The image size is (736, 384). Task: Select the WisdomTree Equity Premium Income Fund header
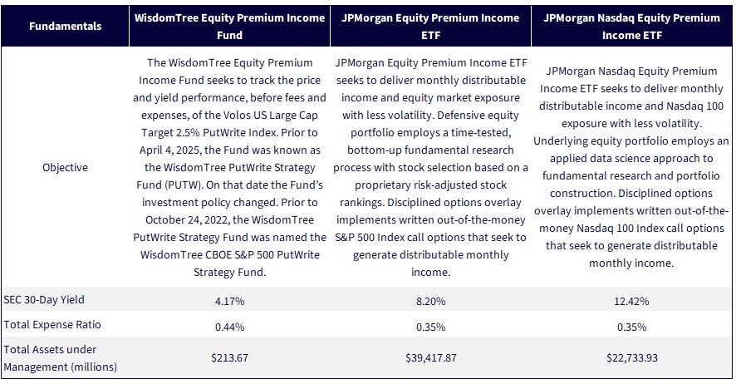point(229,27)
